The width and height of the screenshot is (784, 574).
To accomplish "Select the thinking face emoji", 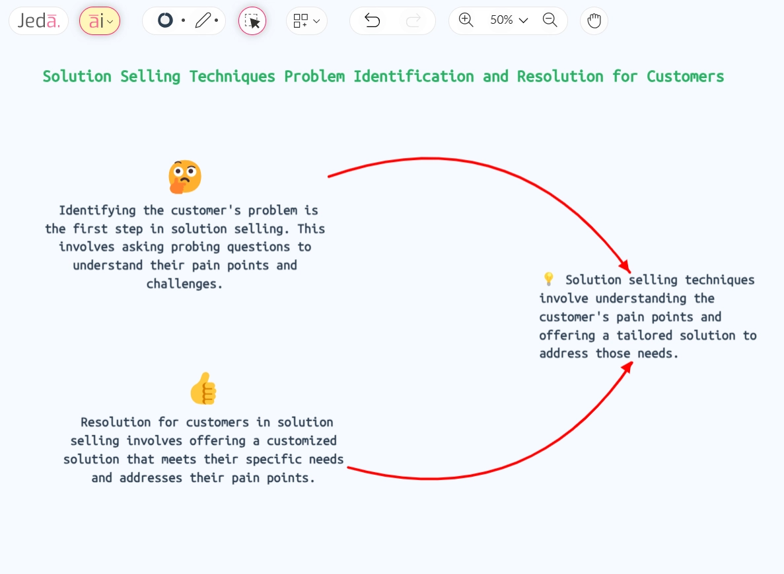I will tap(185, 176).
